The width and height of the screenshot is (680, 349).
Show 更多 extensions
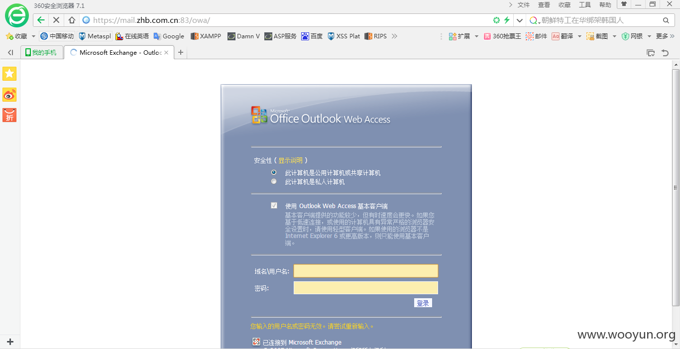click(x=666, y=36)
